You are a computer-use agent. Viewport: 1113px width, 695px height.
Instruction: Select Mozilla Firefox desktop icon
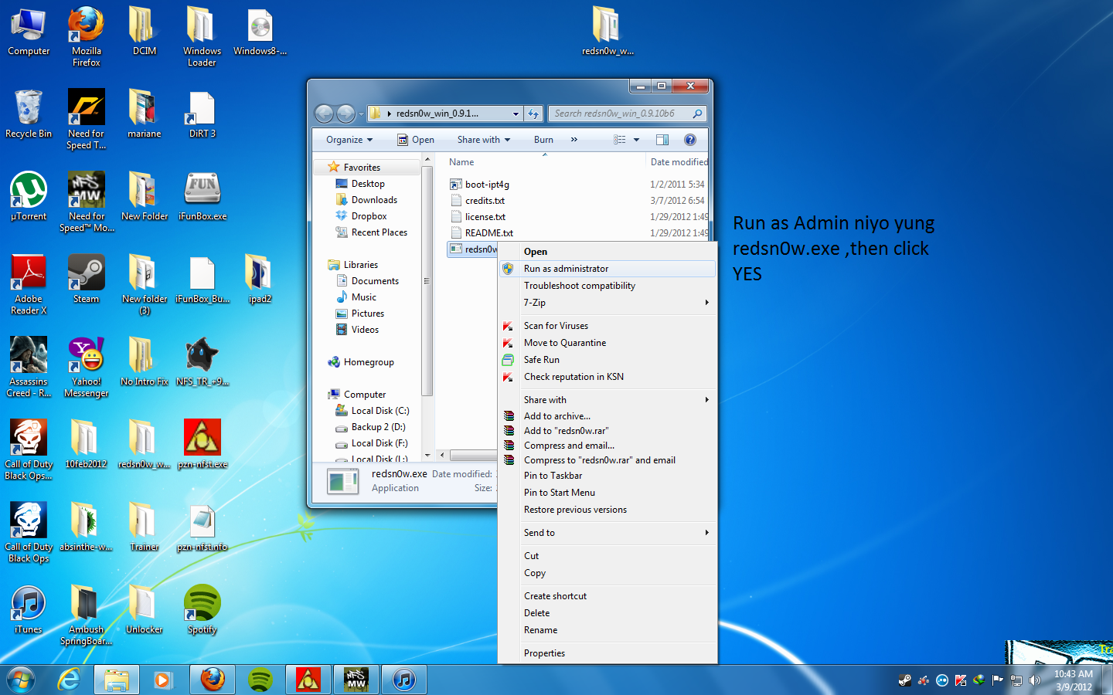click(x=87, y=36)
